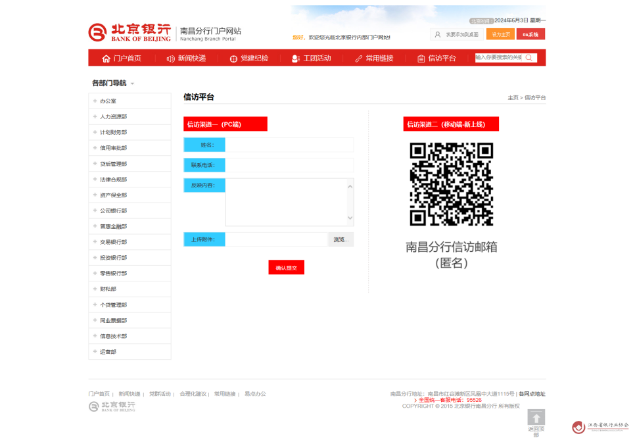Expand the 各部门导航 dropdown arrow
635x438 pixels.
click(132, 84)
